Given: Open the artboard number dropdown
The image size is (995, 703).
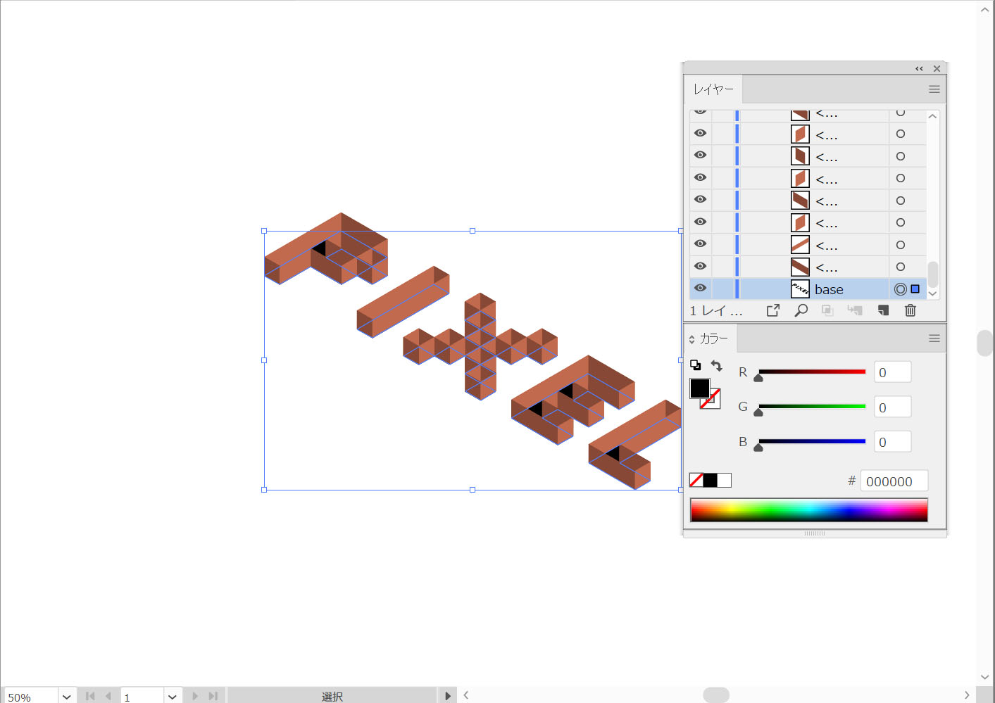Looking at the screenshot, I should click(x=173, y=697).
